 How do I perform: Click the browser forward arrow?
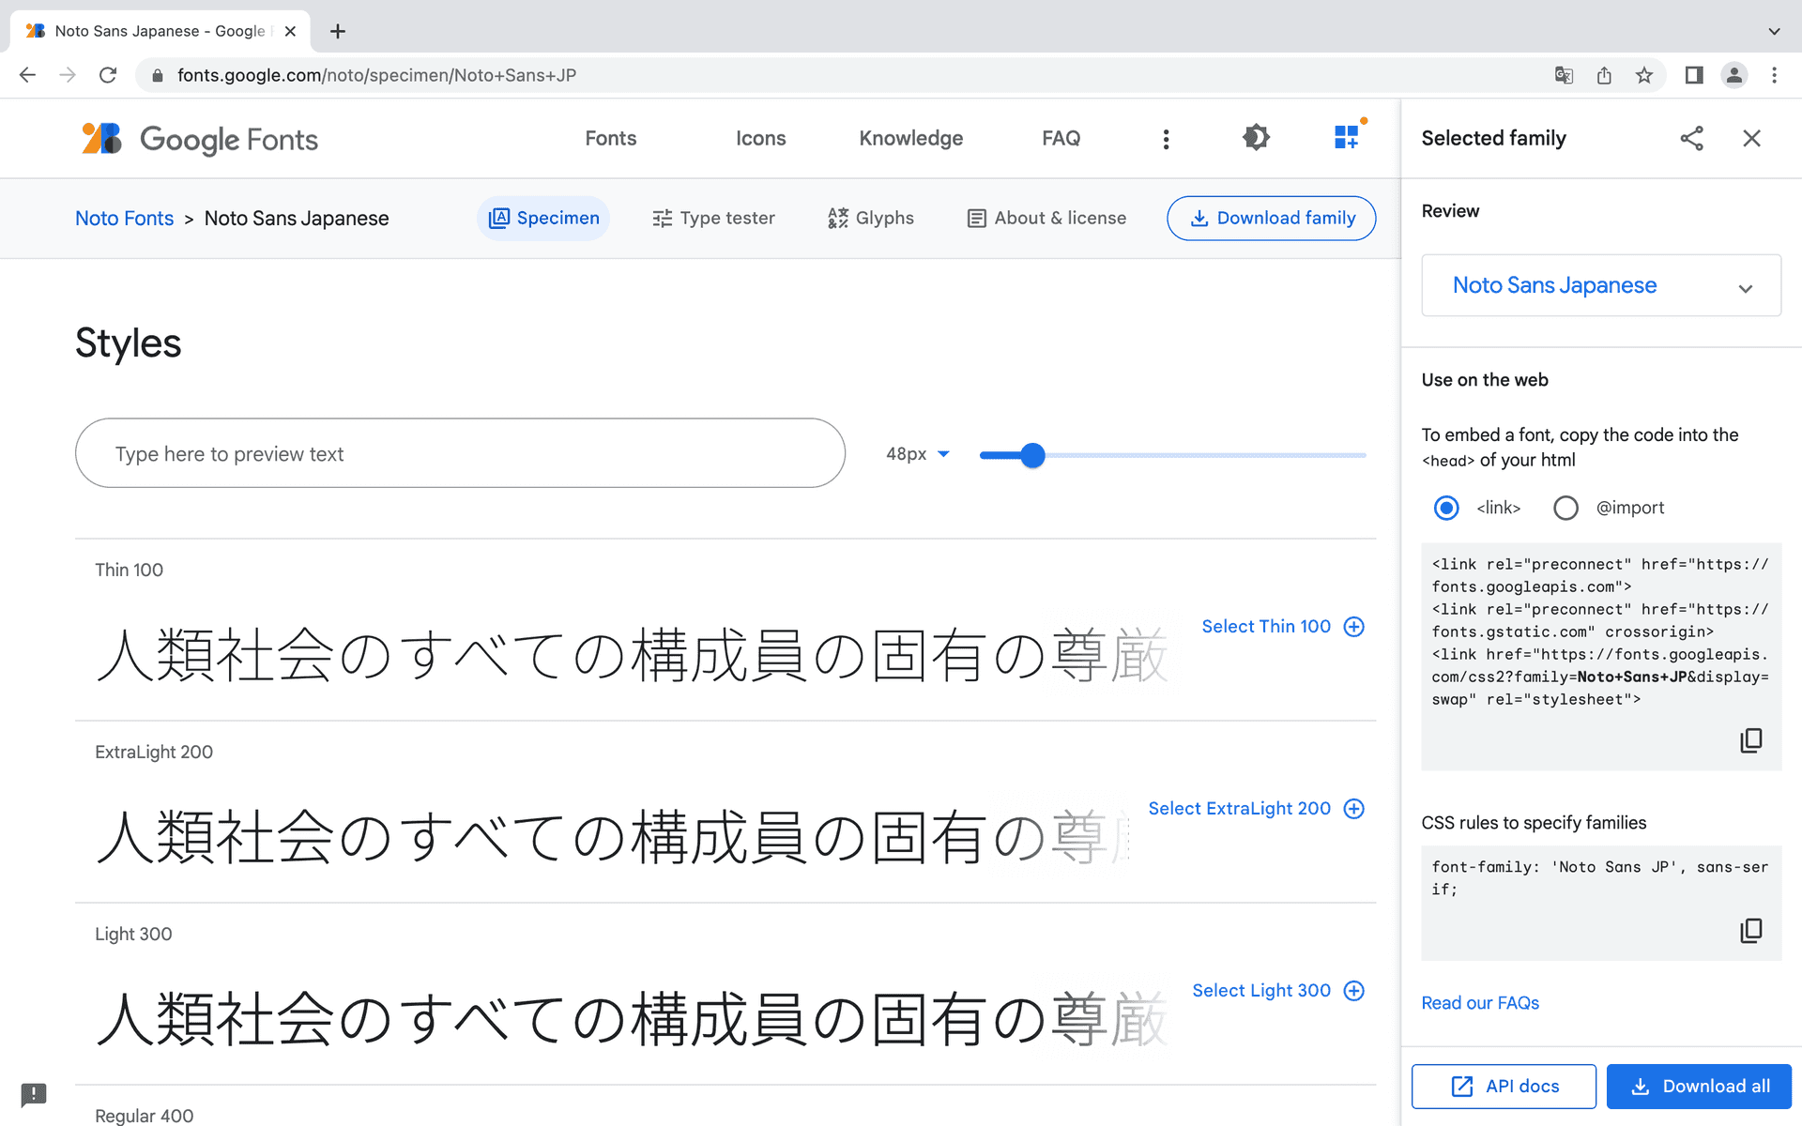pyautogui.click(x=68, y=75)
